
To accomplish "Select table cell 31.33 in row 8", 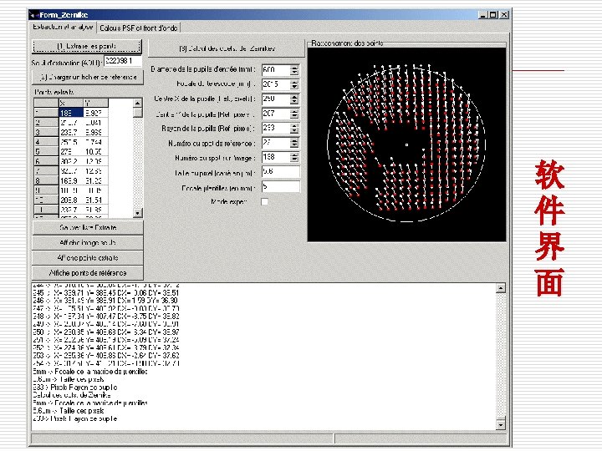I will click(95, 180).
